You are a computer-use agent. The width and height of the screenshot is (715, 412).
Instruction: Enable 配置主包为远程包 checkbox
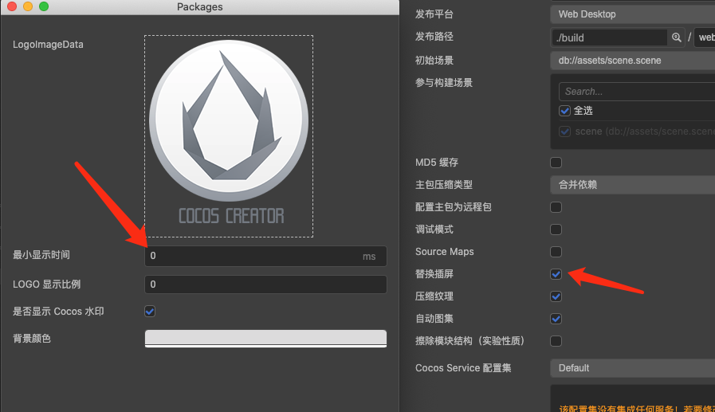pyautogui.click(x=556, y=207)
